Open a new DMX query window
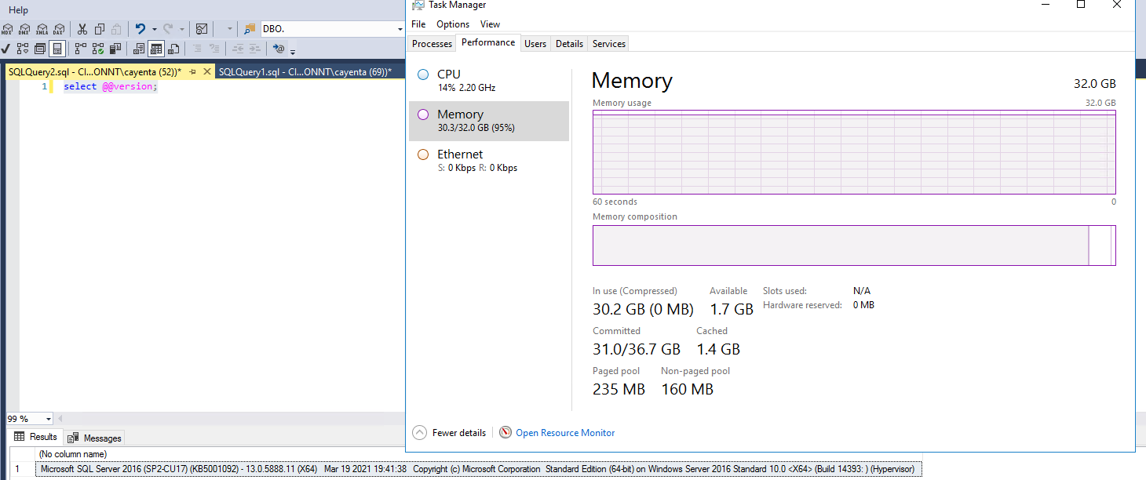 coord(24,29)
